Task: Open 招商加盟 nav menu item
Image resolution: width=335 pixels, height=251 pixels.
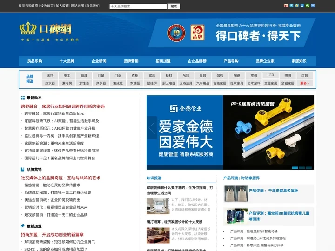Action: coord(163,61)
